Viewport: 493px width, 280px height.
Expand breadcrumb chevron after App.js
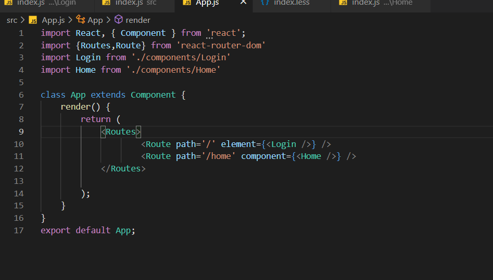pos(70,20)
